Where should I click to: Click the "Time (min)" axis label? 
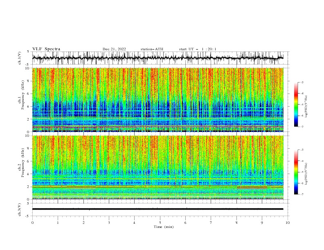coord(164,227)
